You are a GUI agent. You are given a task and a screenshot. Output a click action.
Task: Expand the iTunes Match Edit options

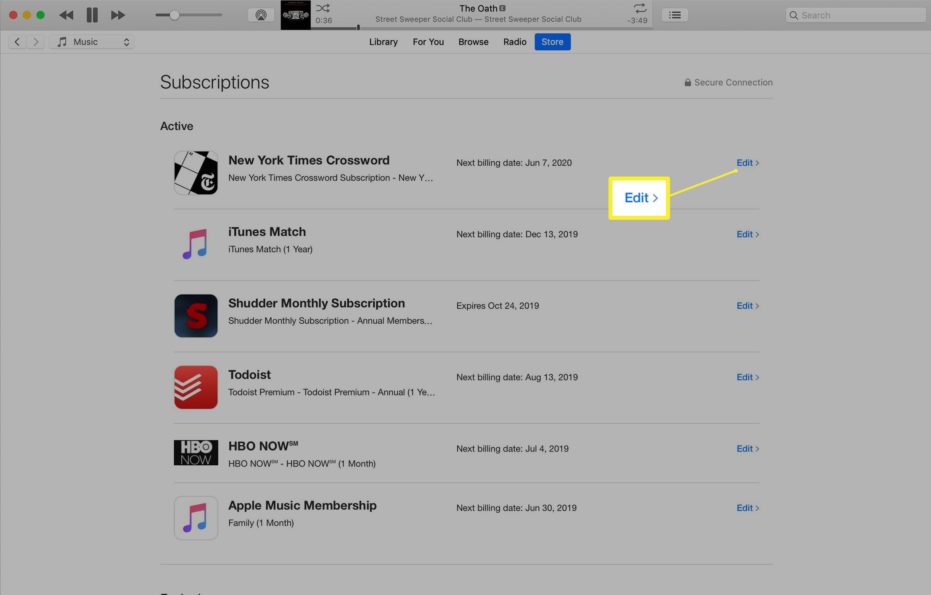(x=747, y=234)
